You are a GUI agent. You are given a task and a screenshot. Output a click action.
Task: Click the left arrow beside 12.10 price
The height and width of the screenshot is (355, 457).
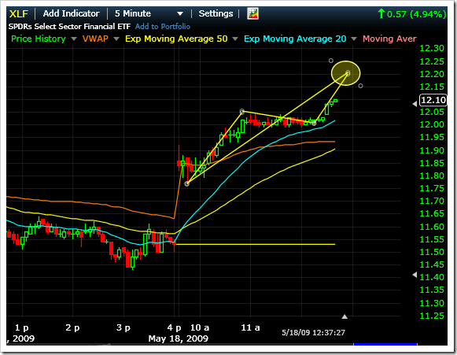click(415, 104)
